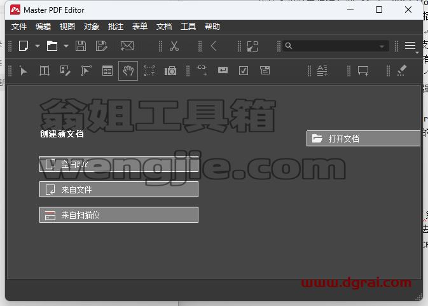Open the 文件 menu
The height and width of the screenshot is (306, 428).
[19, 27]
